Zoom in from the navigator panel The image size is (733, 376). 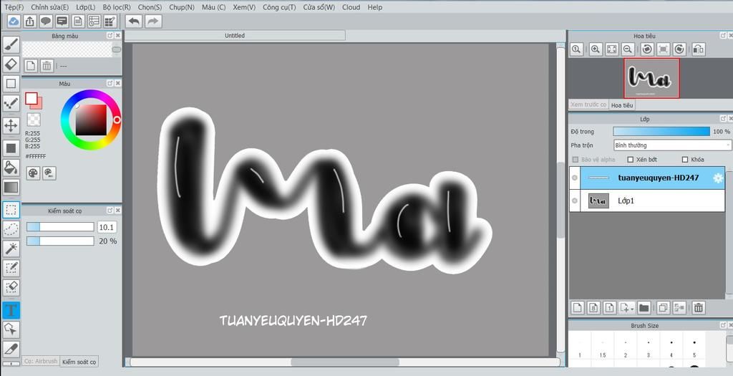(595, 49)
